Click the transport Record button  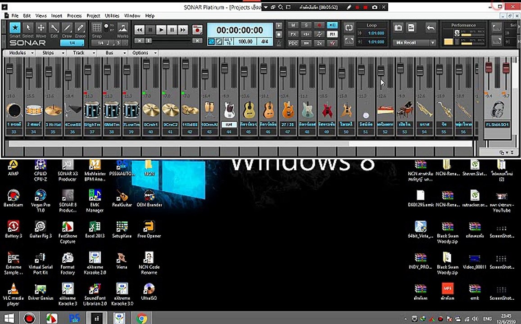tap(197, 30)
